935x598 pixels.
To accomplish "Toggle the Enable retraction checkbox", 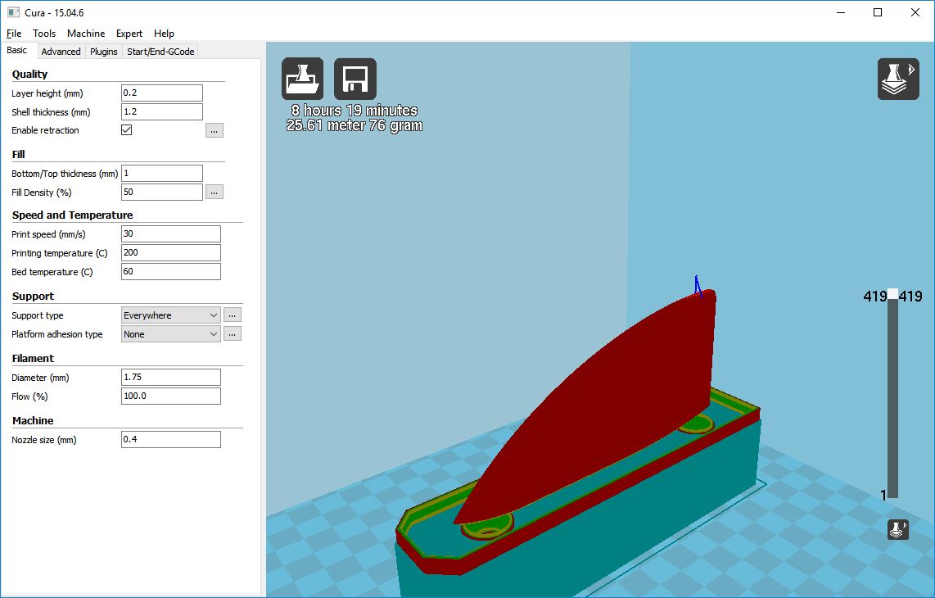I will [x=126, y=130].
